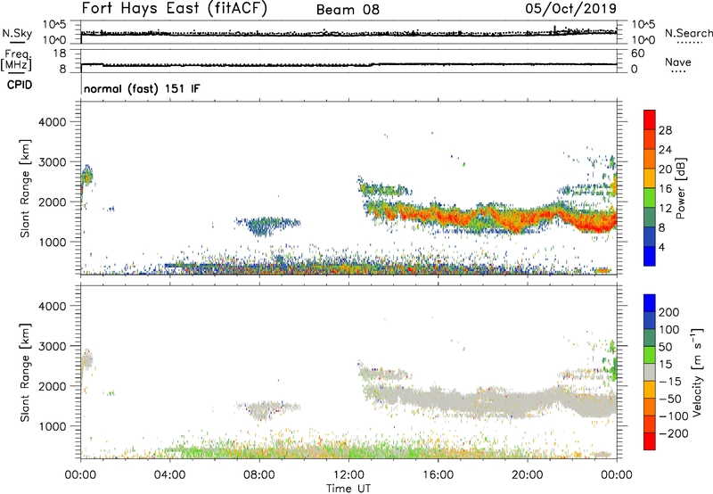Image resolution: width=713 pixels, height=494 pixels.
Task: Click the 'Power [dB]' colorbar label
Action: pos(680,188)
